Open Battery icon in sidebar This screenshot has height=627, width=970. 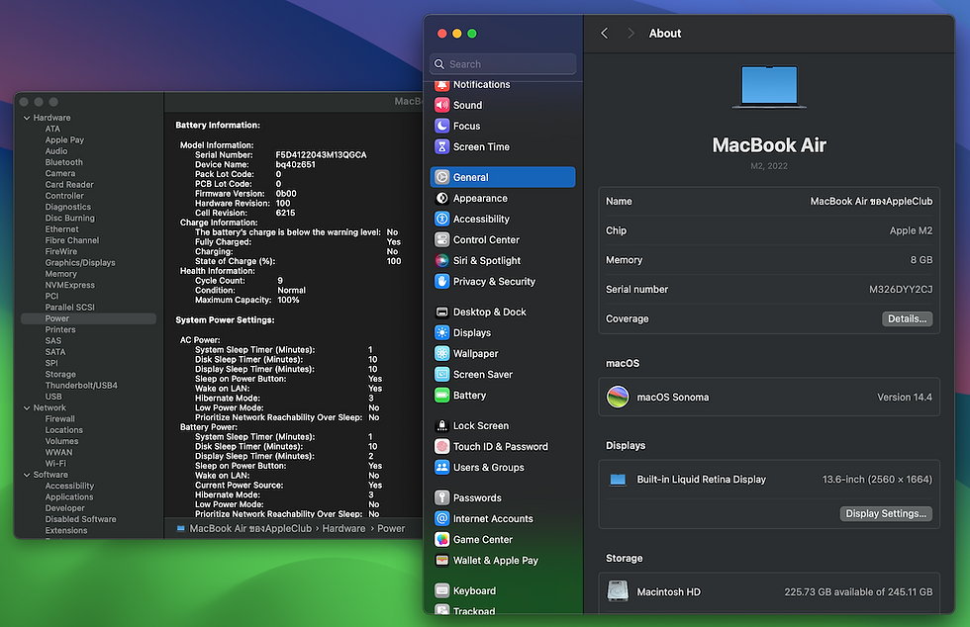click(x=441, y=396)
